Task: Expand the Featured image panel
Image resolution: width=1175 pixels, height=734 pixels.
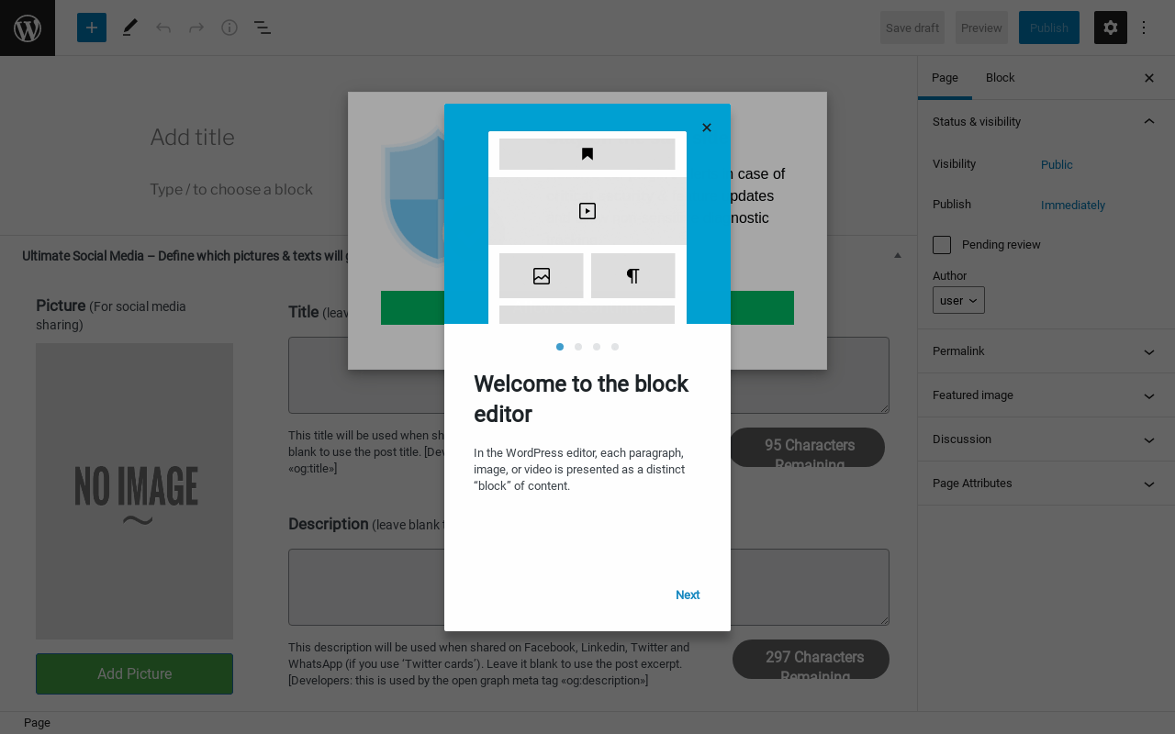Action: point(1046,395)
